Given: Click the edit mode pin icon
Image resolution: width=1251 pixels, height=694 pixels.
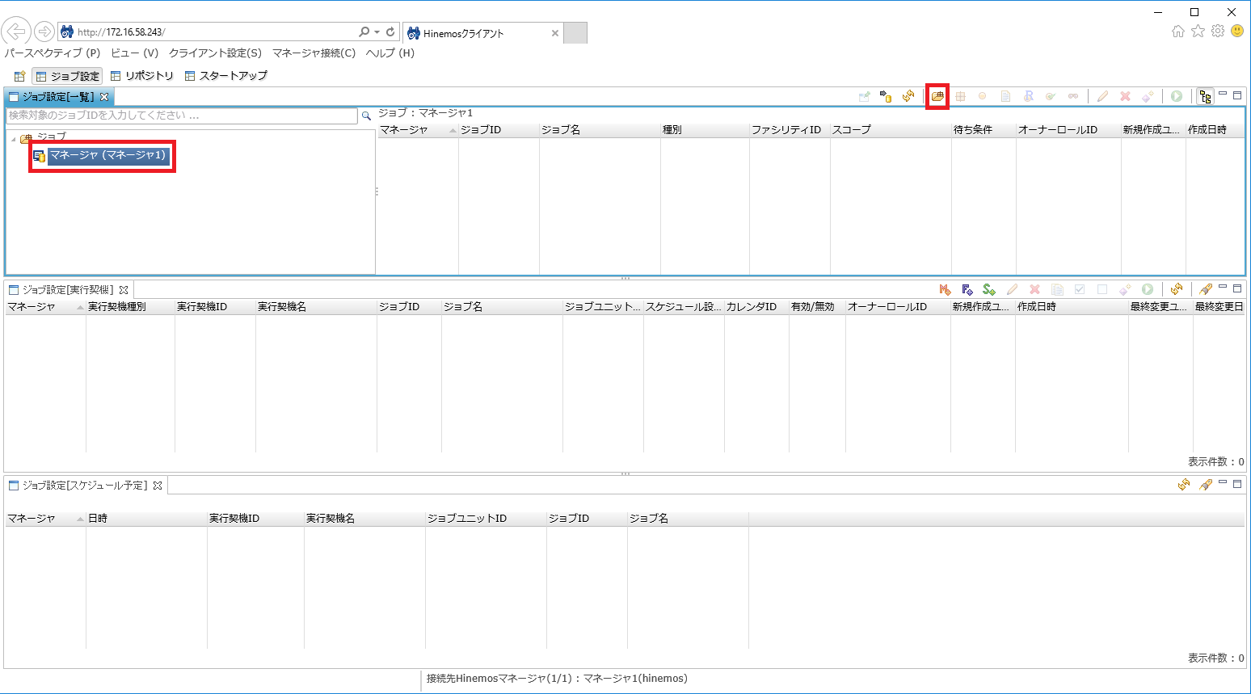Looking at the screenshot, I should pos(864,96).
